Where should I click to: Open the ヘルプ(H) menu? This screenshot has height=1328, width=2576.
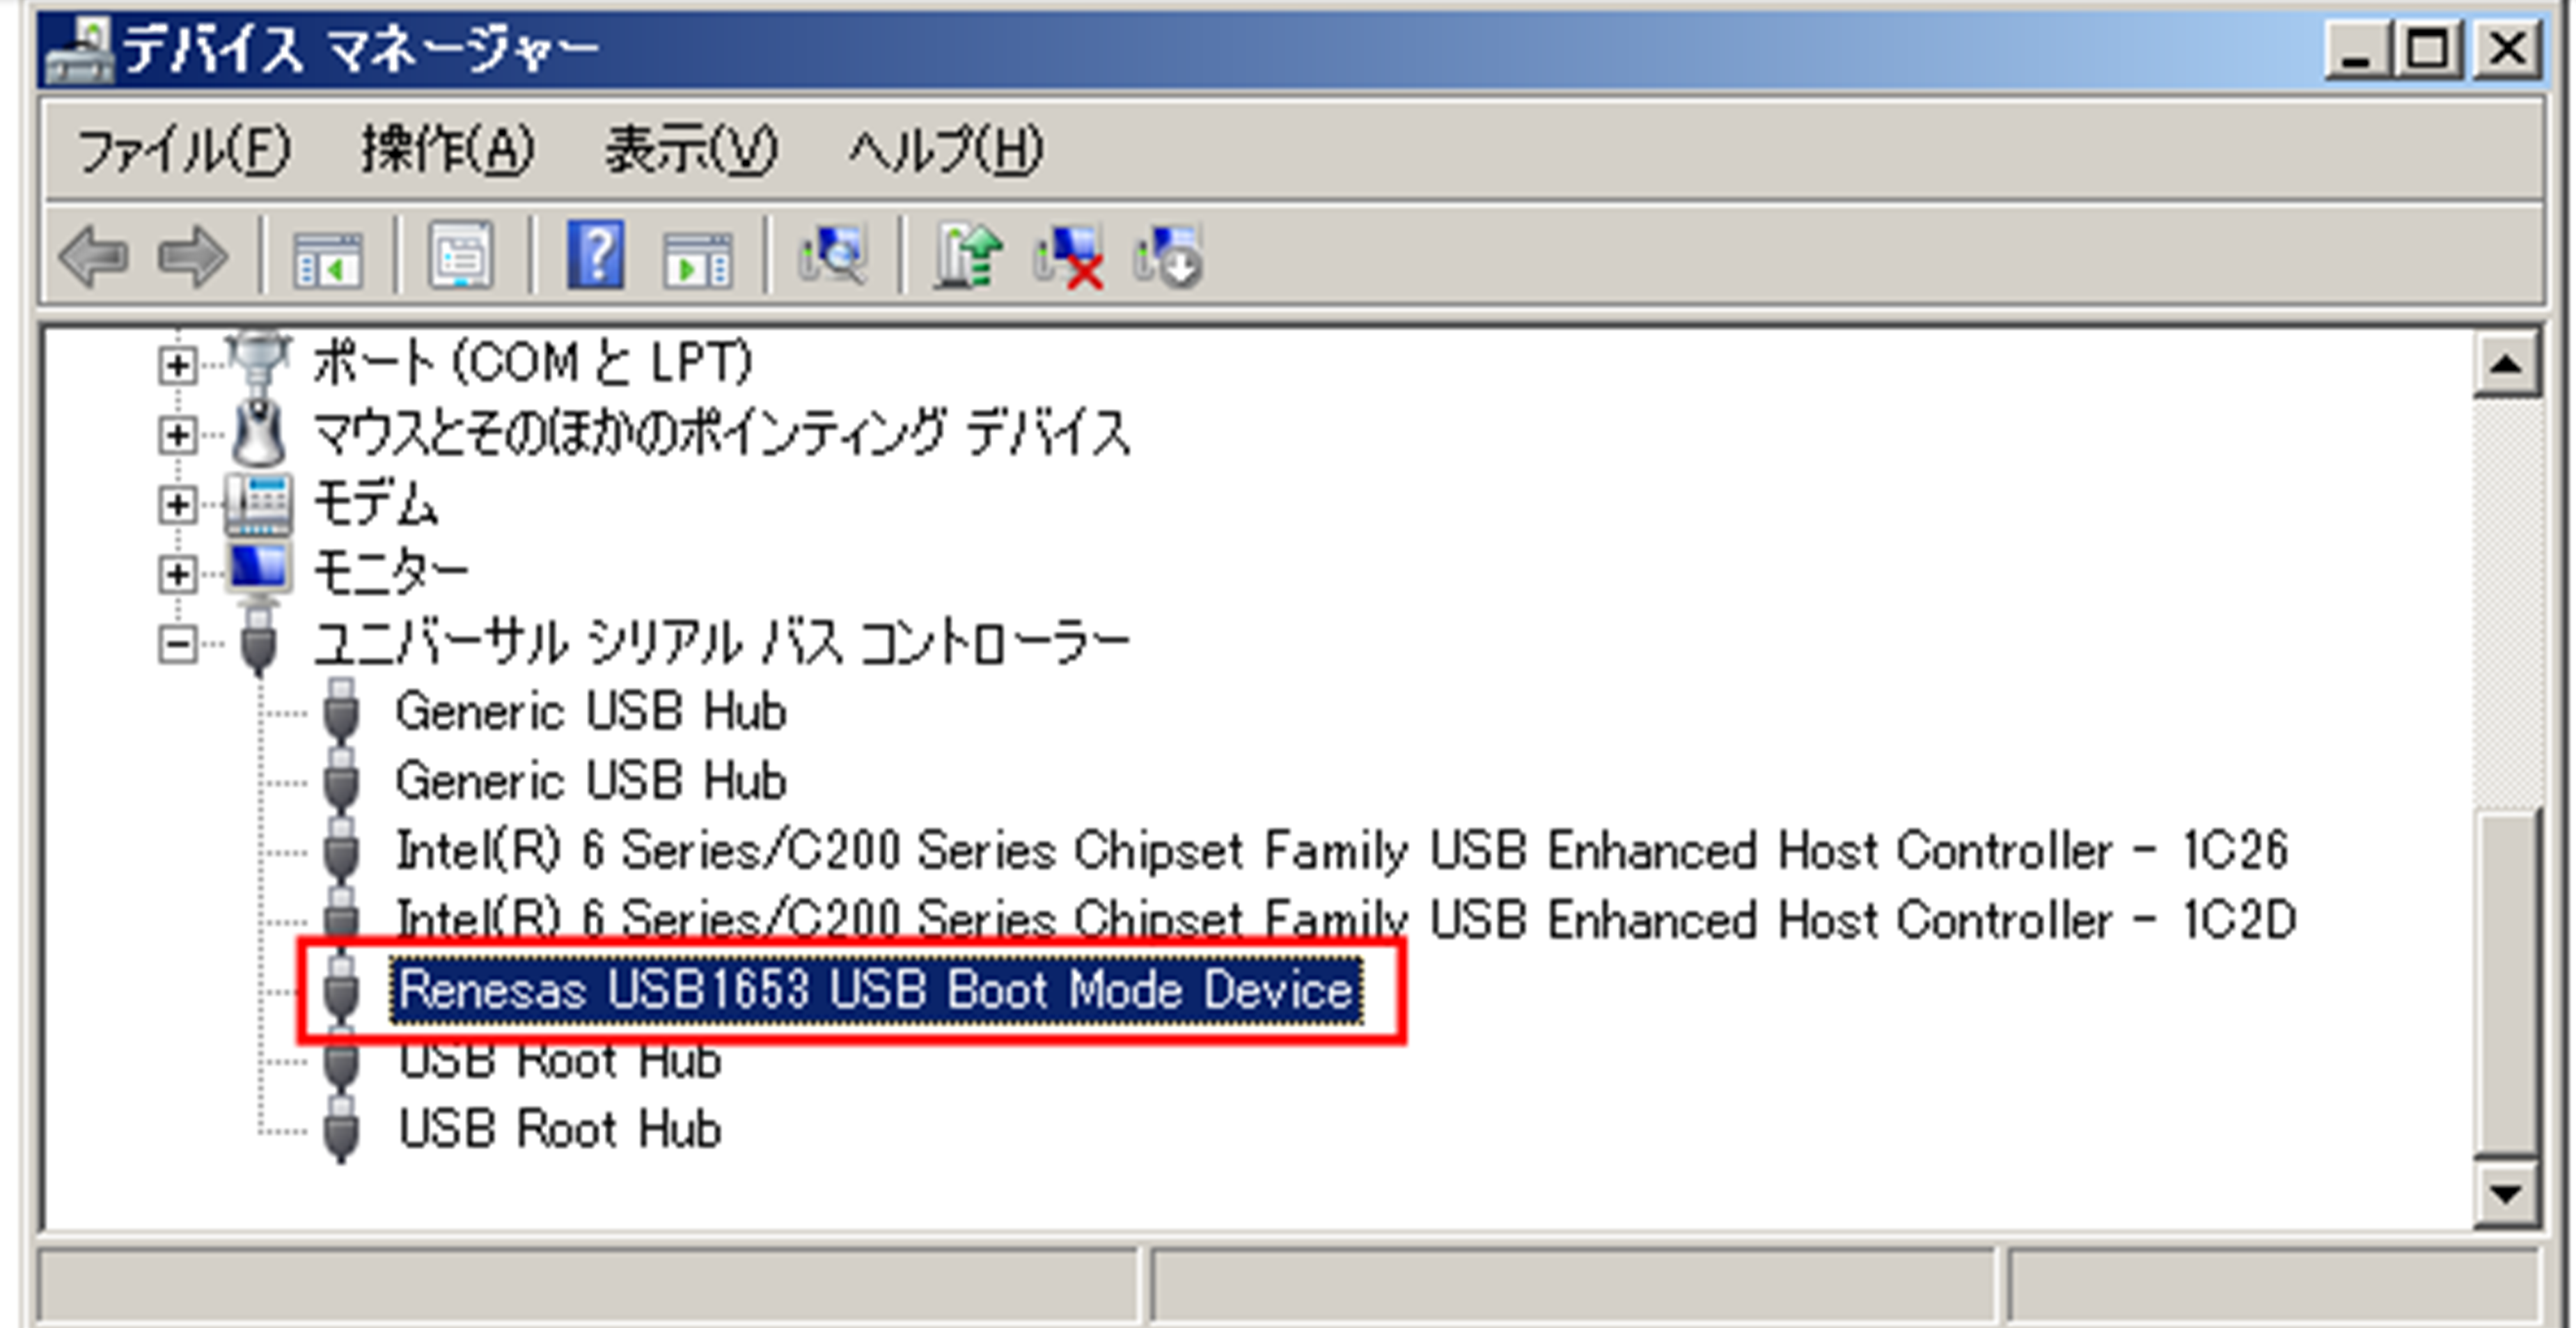click(x=945, y=151)
